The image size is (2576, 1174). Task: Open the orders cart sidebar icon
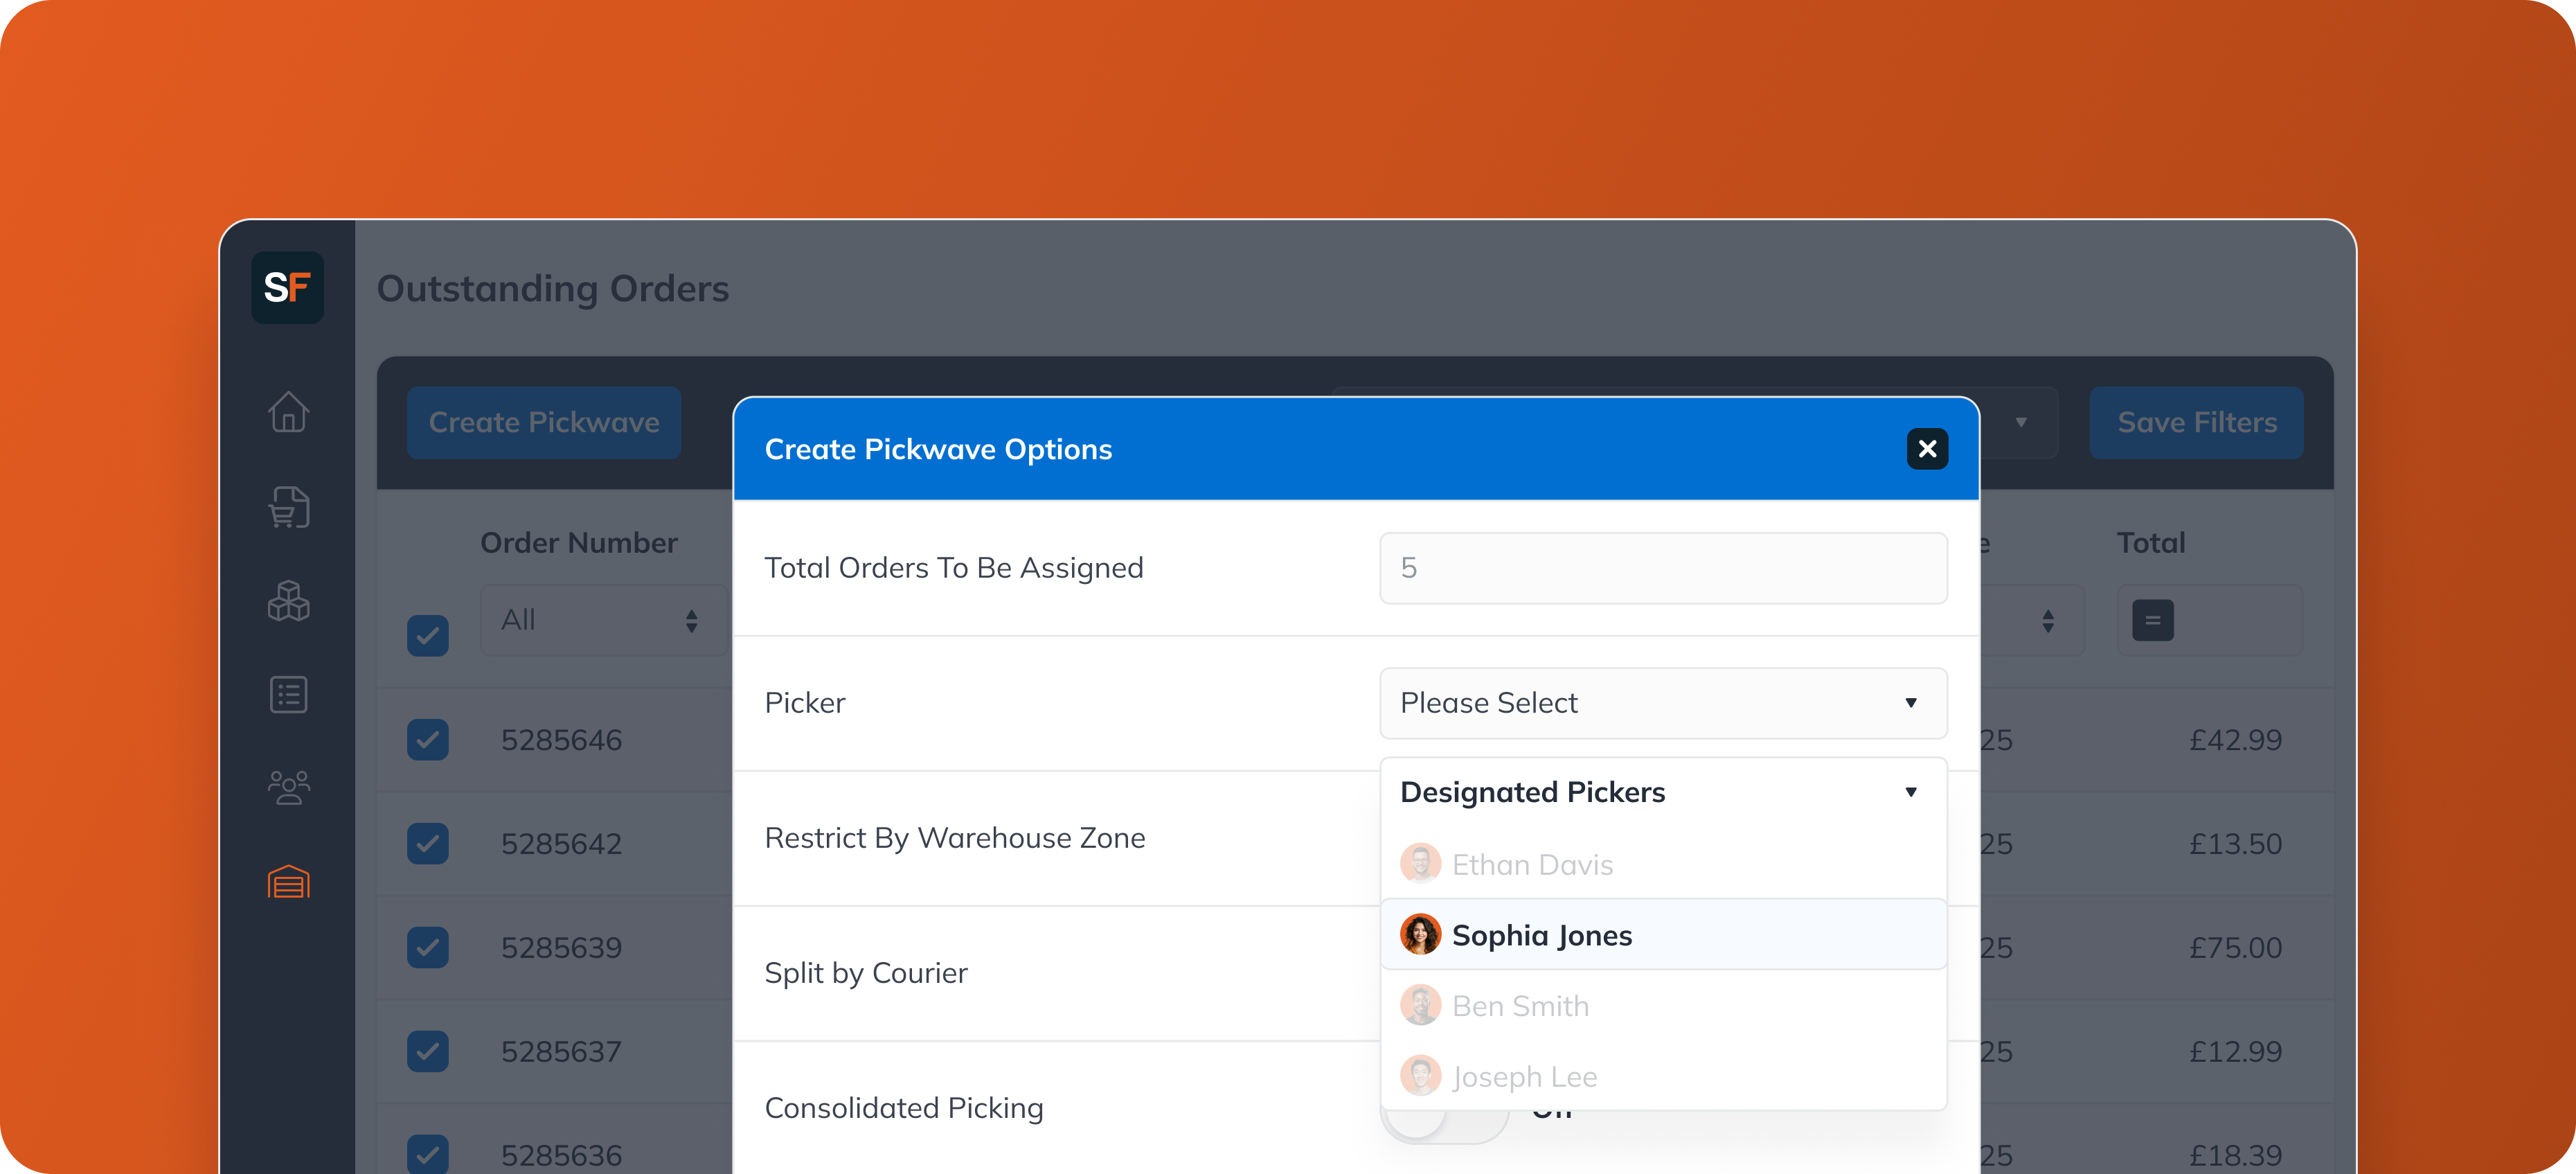[288, 507]
